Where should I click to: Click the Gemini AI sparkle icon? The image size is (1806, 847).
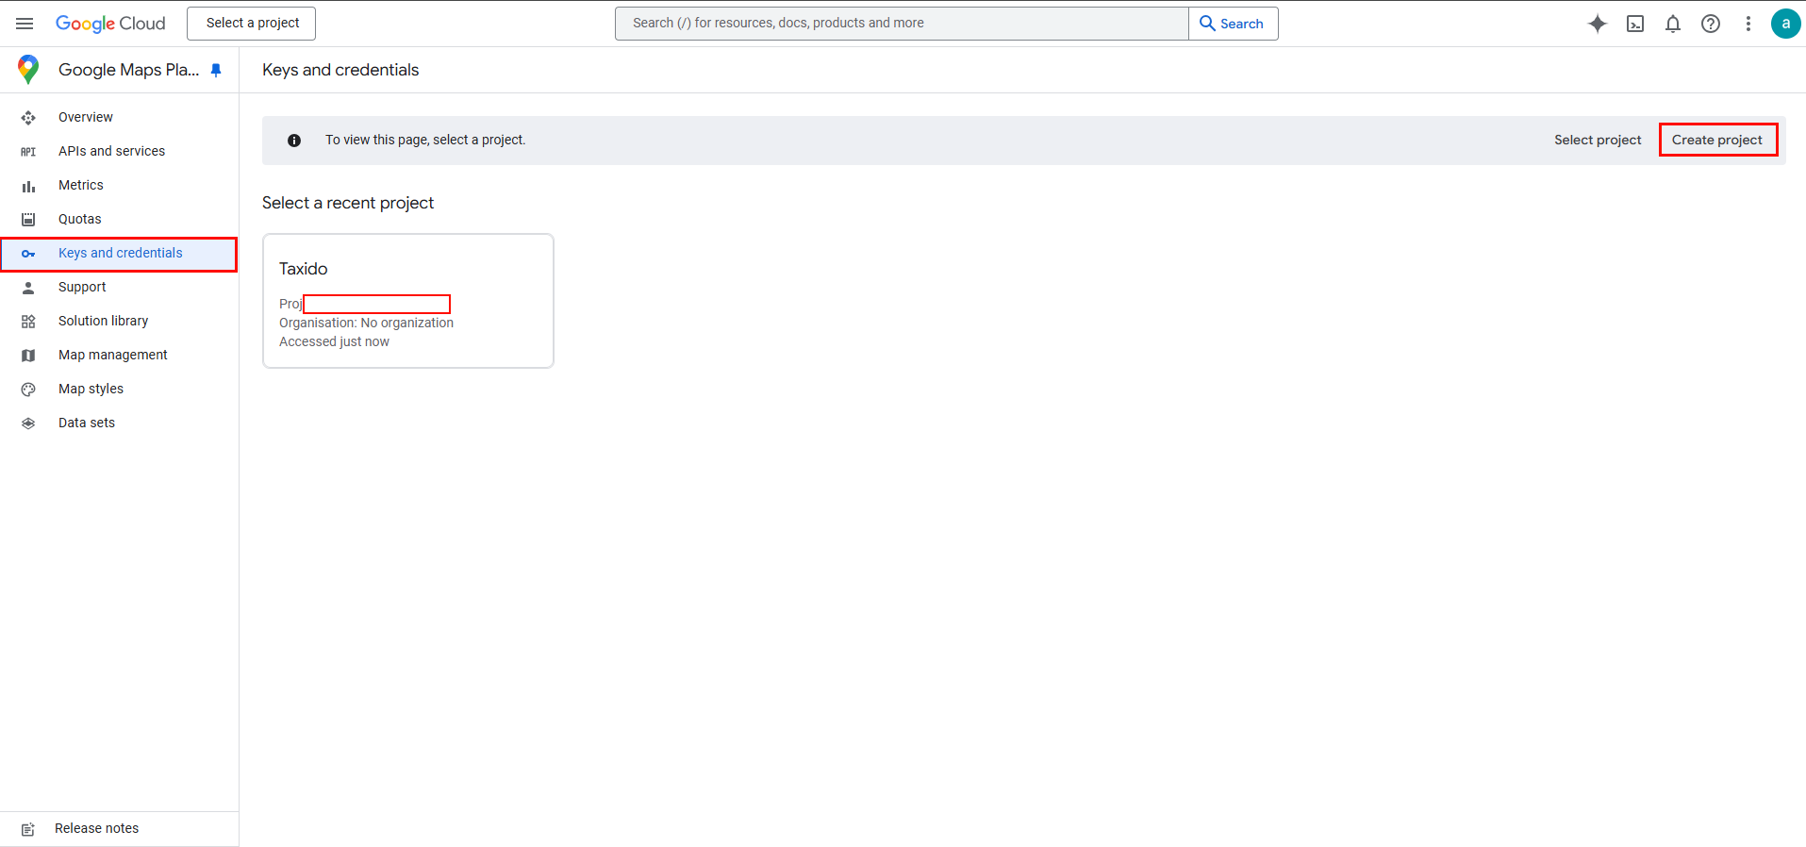tap(1597, 24)
